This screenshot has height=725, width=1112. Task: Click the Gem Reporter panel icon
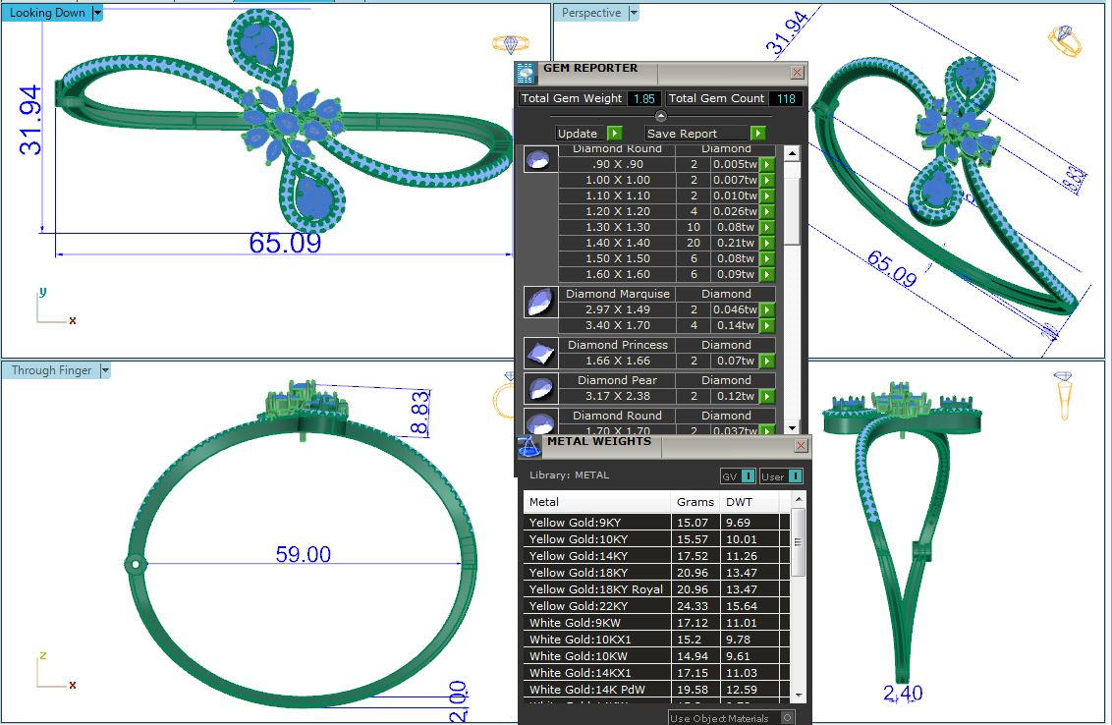(526, 72)
